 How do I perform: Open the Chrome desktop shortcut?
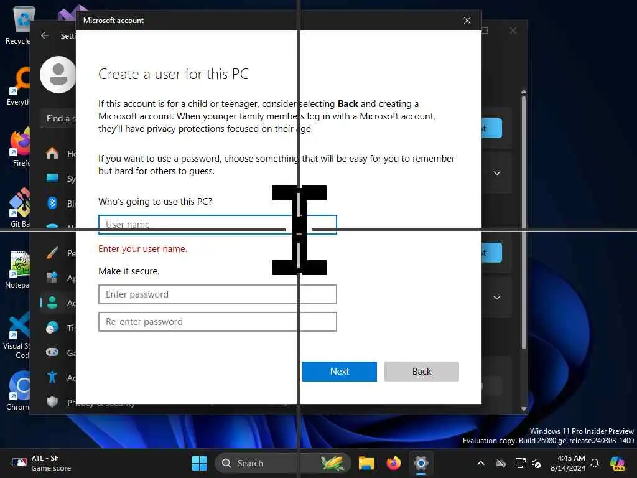pyautogui.click(x=18, y=391)
